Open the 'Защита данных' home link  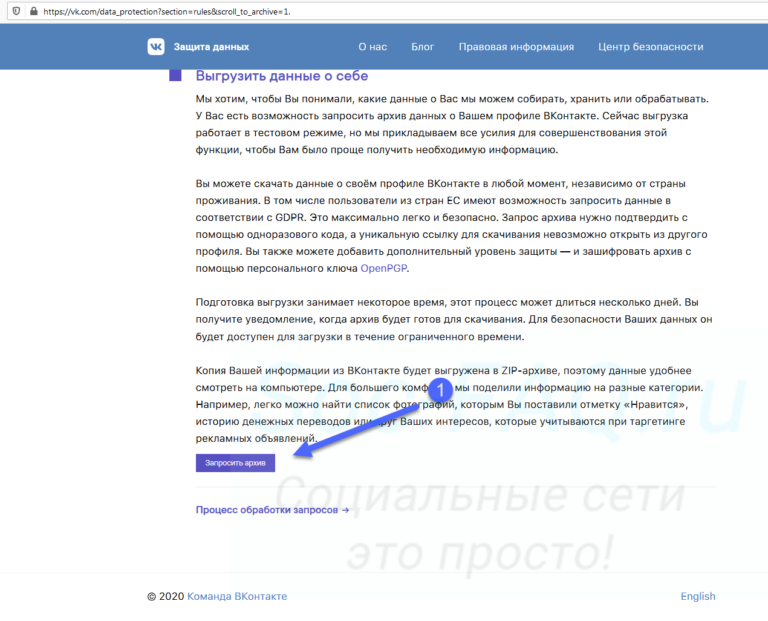click(x=211, y=47)
